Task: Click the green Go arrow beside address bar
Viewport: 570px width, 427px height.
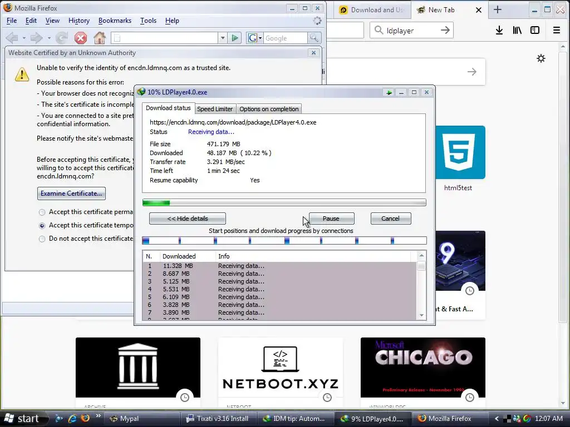Action: (235, 38)
